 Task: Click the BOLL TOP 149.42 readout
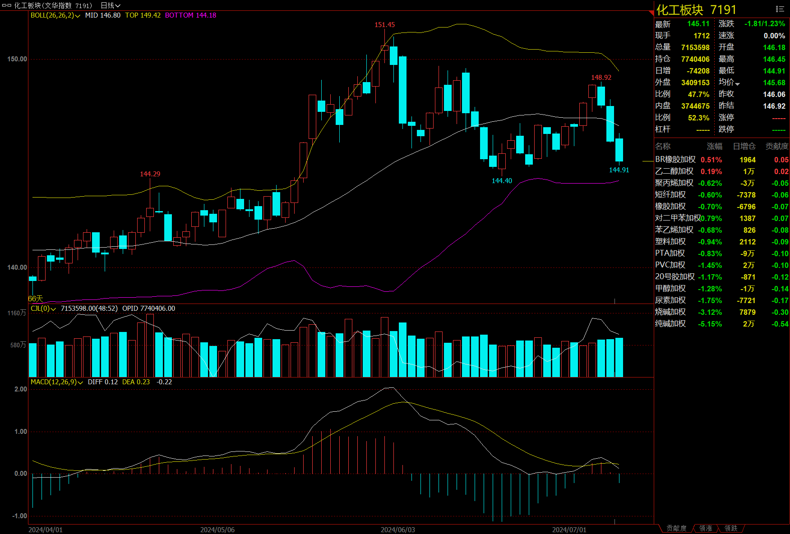143,15
